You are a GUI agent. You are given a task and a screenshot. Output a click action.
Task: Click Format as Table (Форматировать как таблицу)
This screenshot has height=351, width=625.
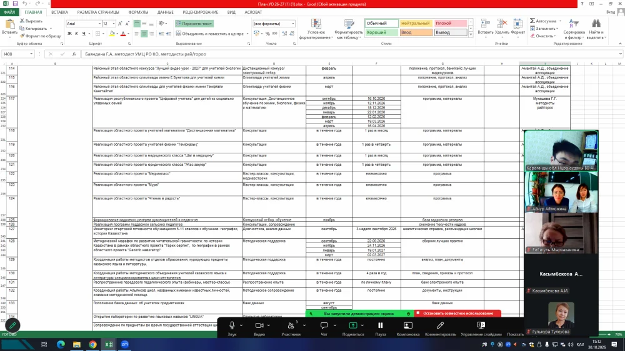pos(349,29)
